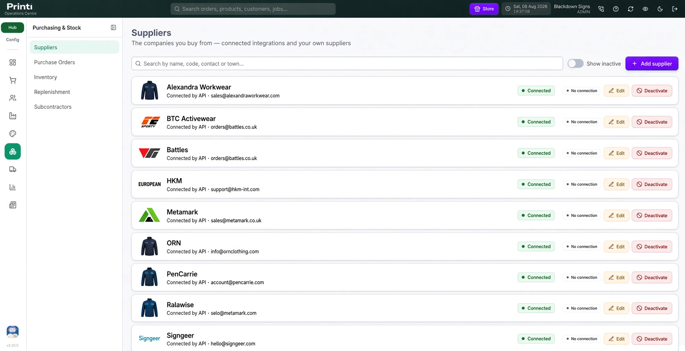Viewport: 685px width, 351px height.
Task: Click the Battles red and black logo
Action: coord(149,153)
